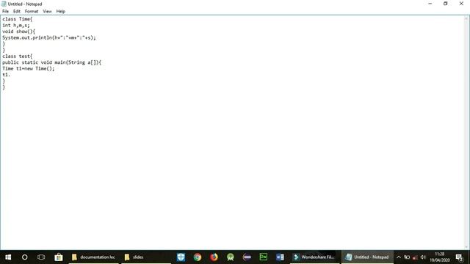Open the Format menu
This screenshot has height=264, width=470.
[x=32, y=12]
